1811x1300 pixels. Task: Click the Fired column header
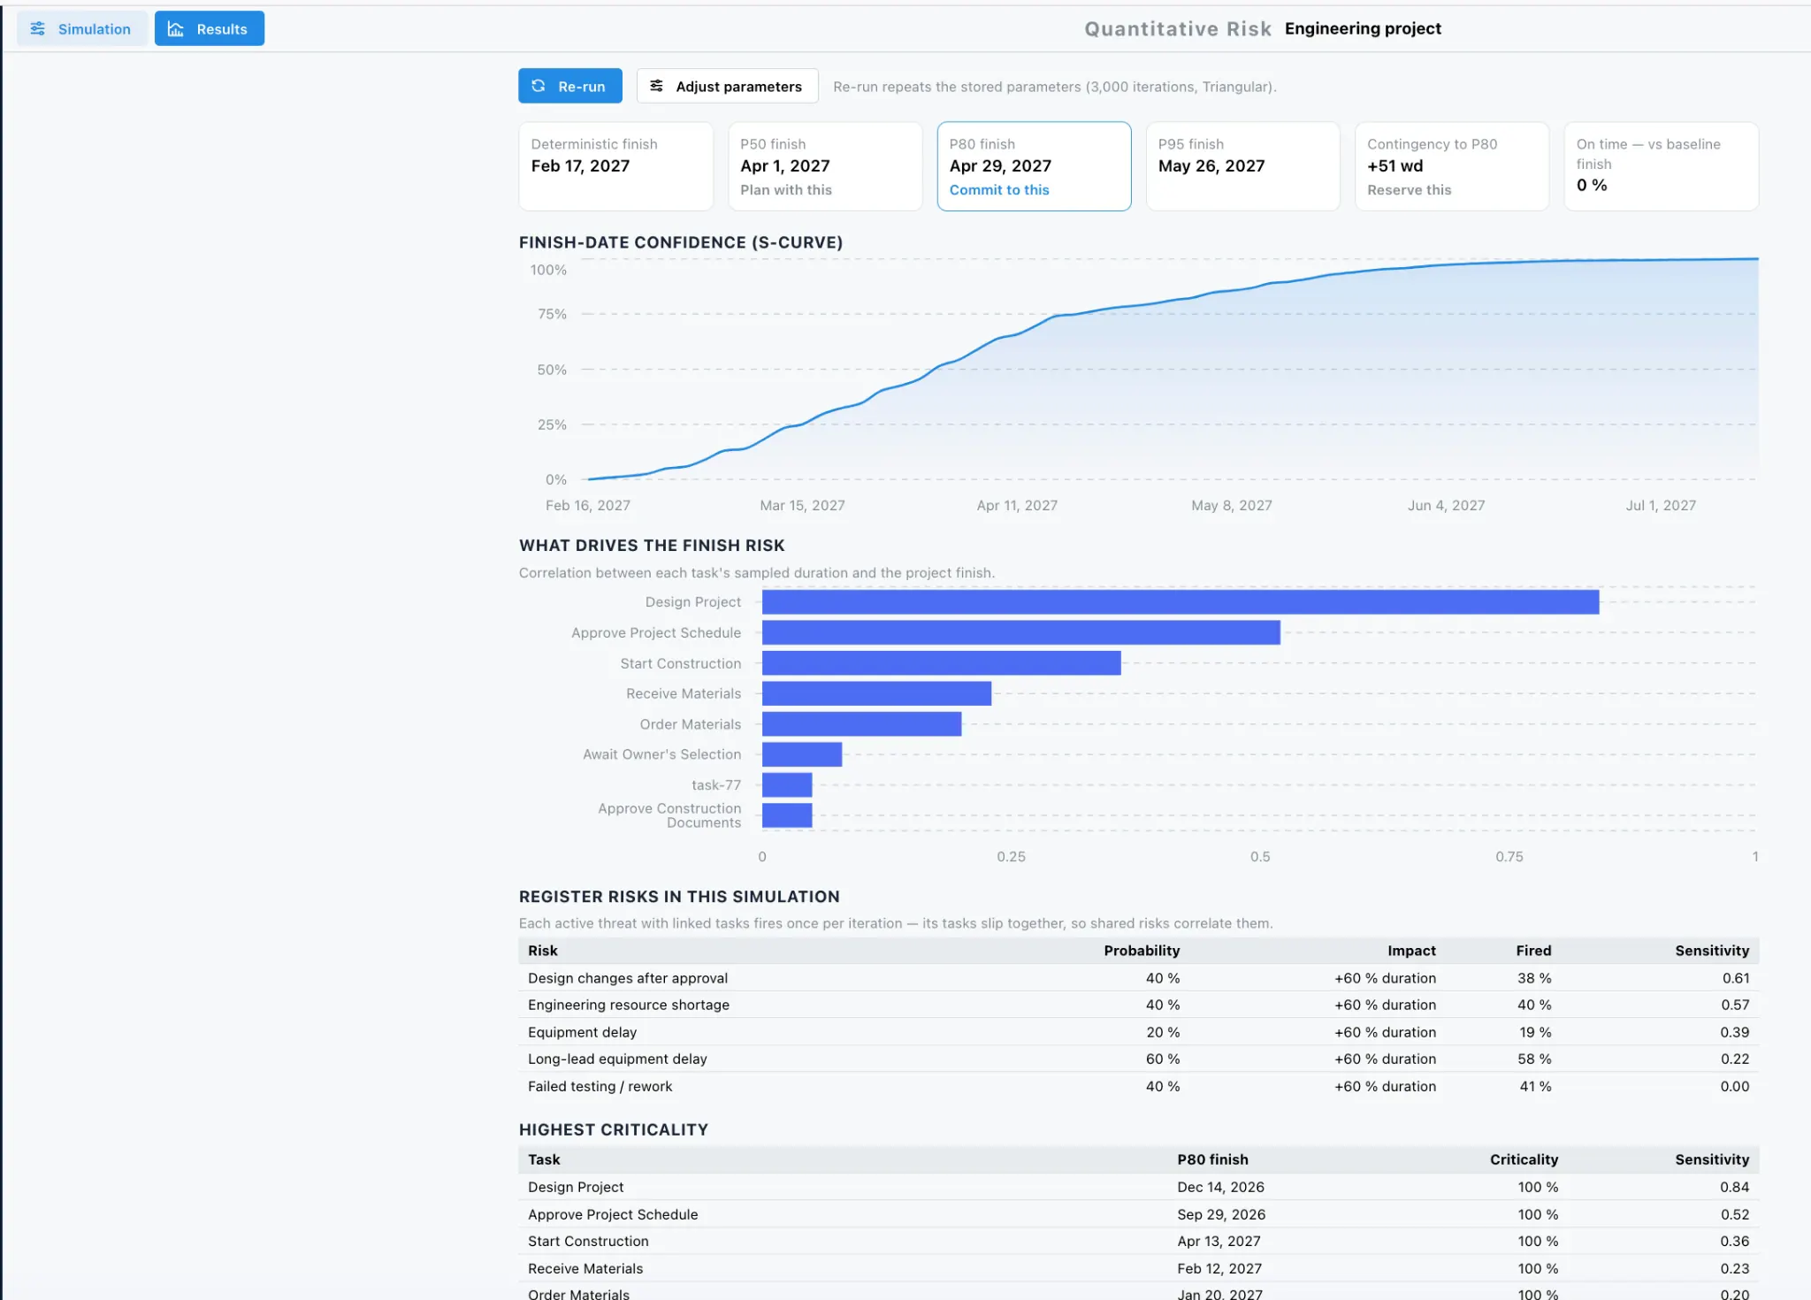[x=1533, y=951]
